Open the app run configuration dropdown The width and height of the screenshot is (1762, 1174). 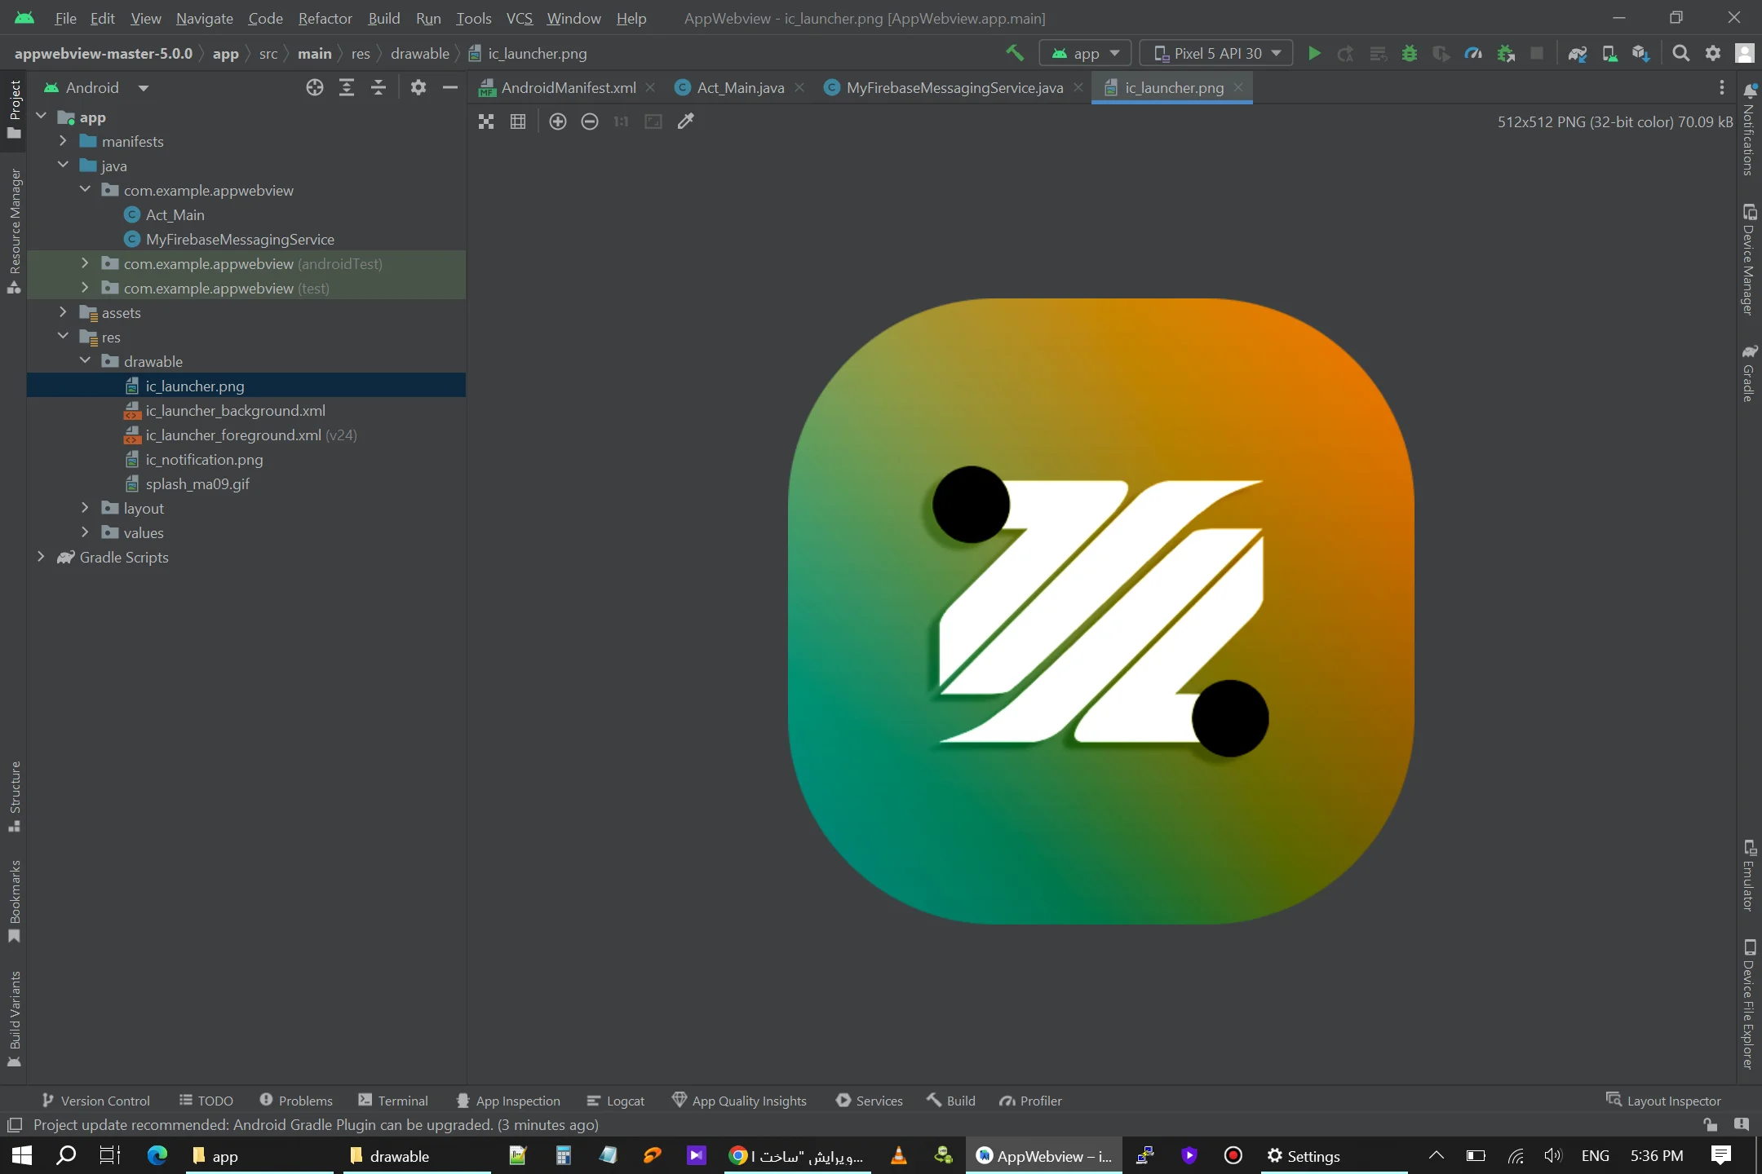[1085, 53]
